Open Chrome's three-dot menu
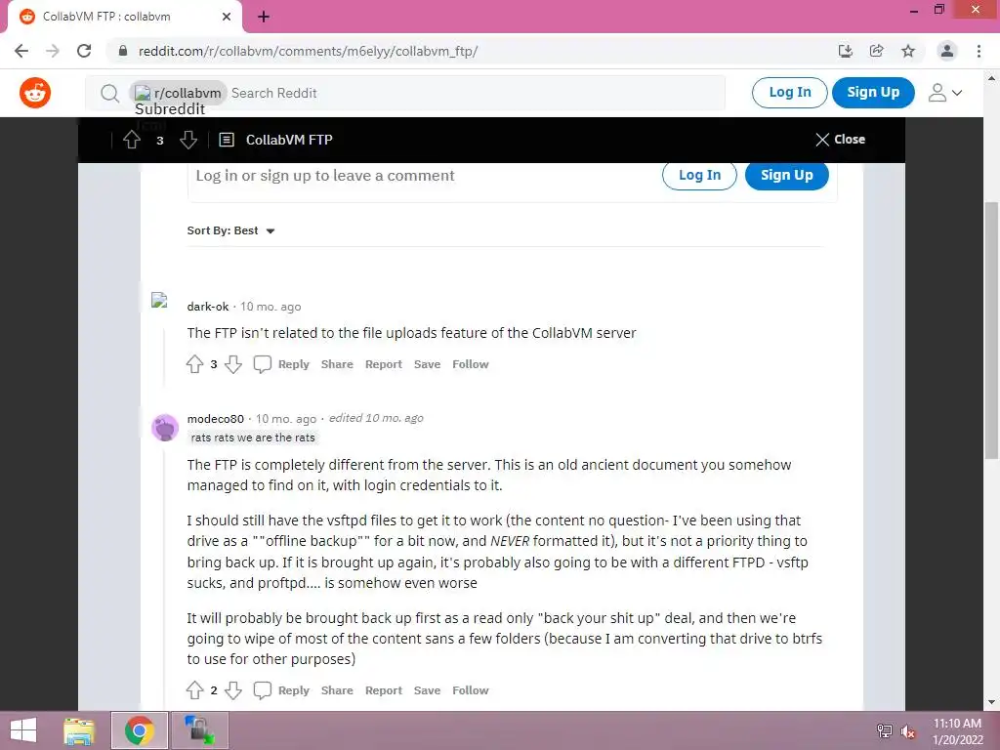 pyautogui.click(x=979, y=51)
